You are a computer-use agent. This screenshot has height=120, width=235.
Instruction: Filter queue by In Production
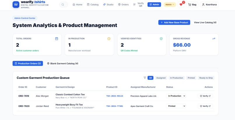[176, 78]
